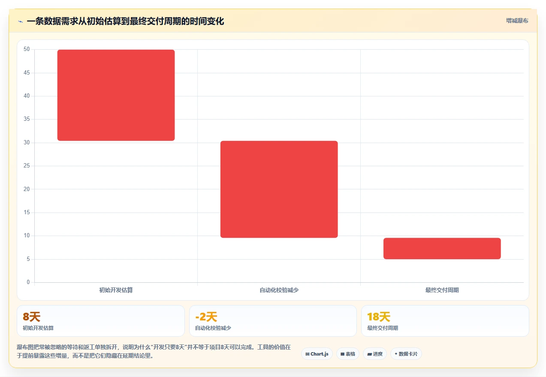Click the y-axis value 10
Image resolution: width=546 pixels, height=377 pixels.
coord(27,236)
